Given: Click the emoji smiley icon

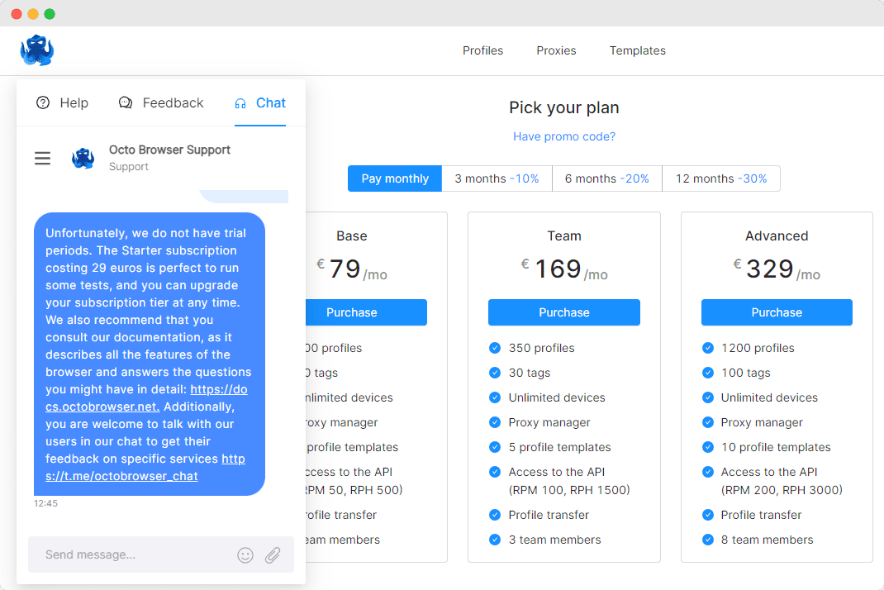Looking at the screenshot, I should (245, 555).
